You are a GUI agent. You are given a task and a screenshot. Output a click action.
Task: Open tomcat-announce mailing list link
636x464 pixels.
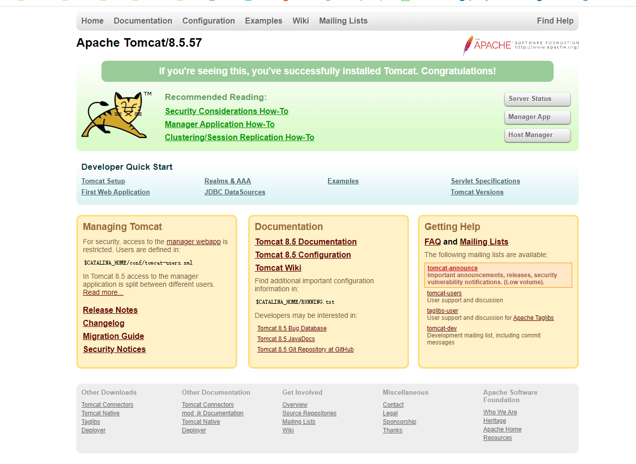point(453,268)
